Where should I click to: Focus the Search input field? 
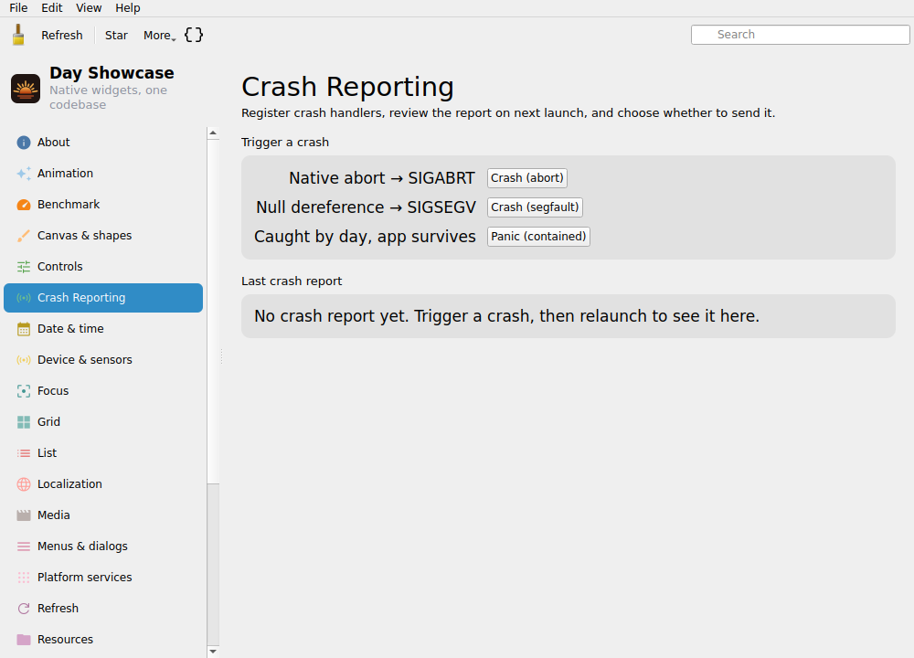click(800, 35)
